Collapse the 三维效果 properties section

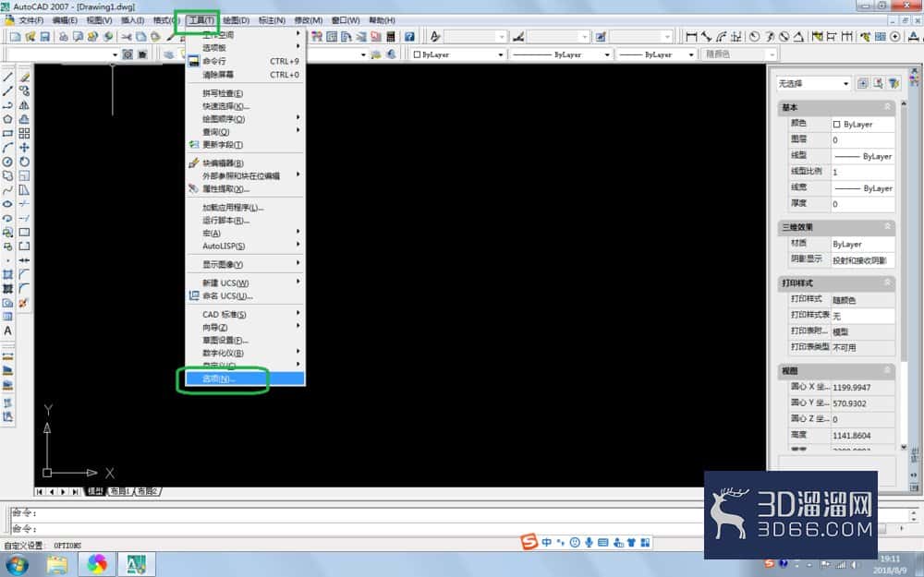tap(887, 227)
